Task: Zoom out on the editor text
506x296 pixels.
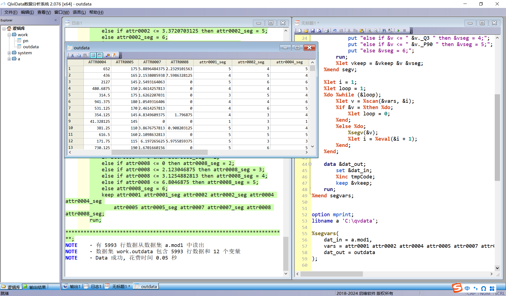Action: pos(376,31)
